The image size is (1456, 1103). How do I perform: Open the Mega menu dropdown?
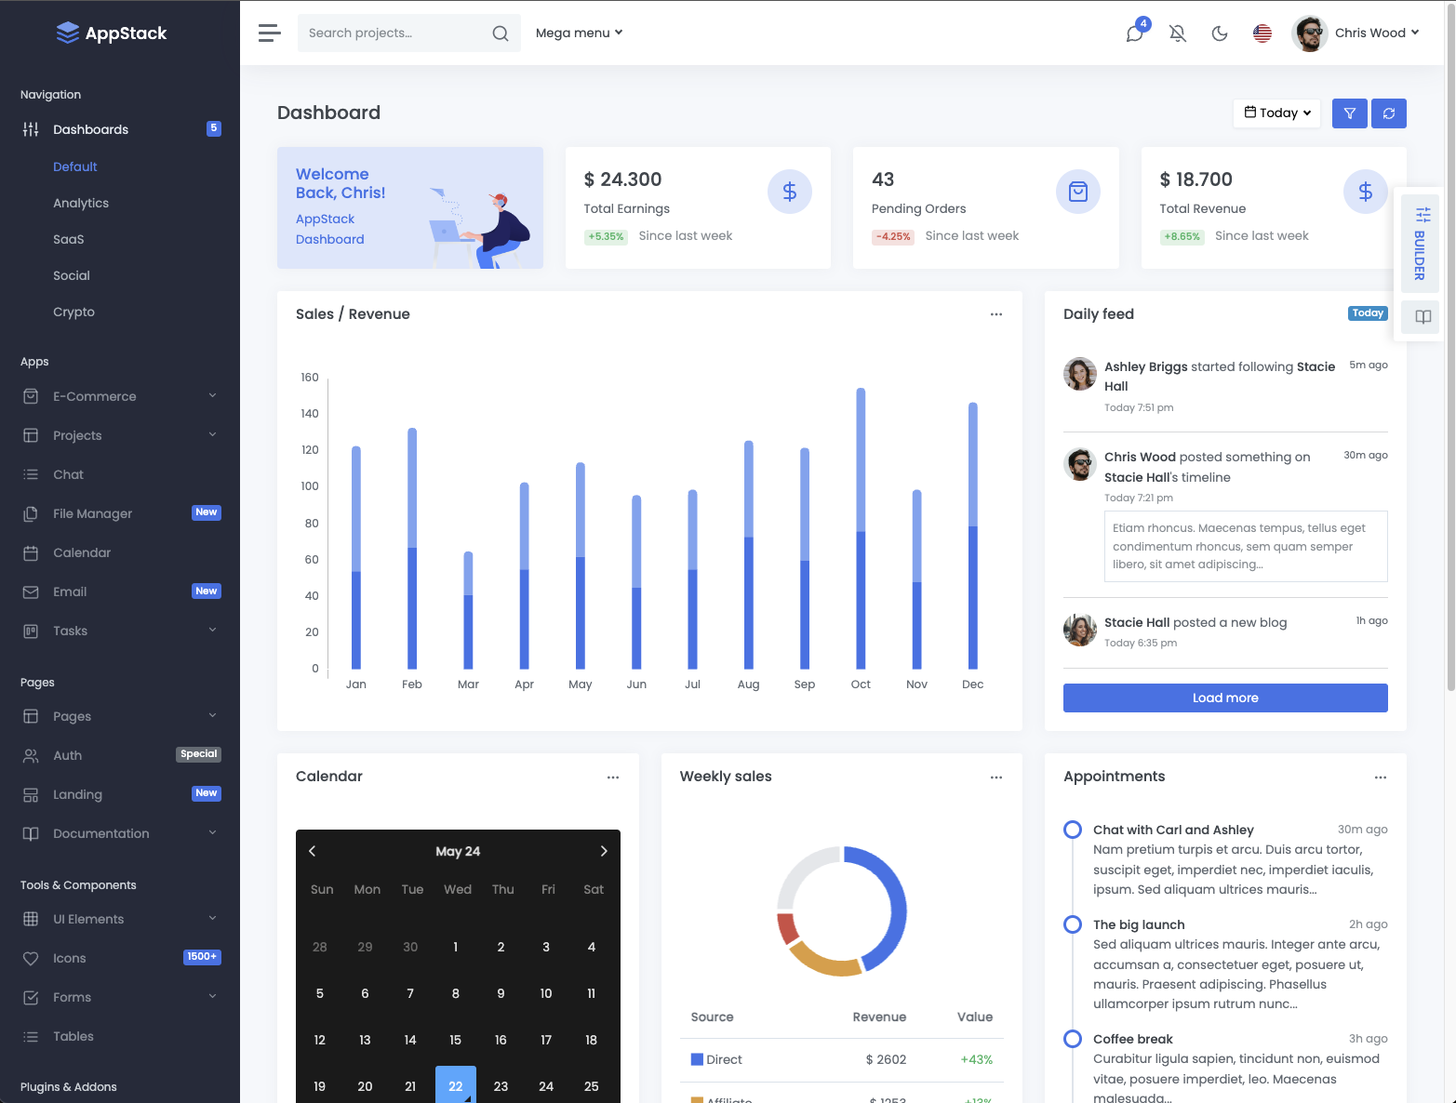pyautogui.click(x=579, y=33)
